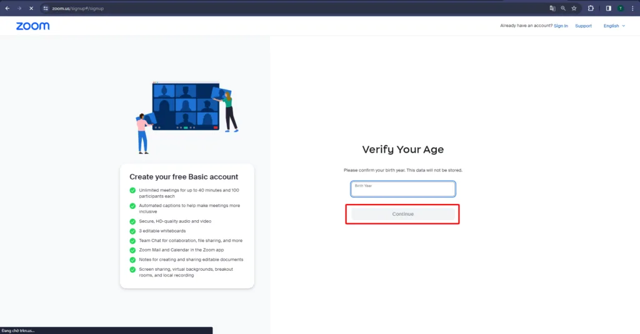Stop page loading with X button
This screenshot has height=334, width=640.
click(x=31, y=8)
